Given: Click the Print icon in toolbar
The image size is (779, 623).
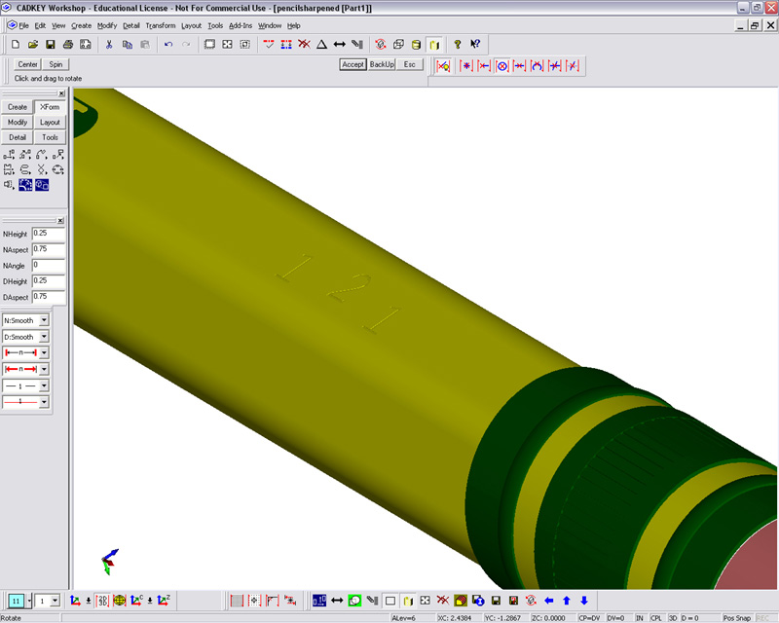Looking at the screenshot, I should coord(67,45).
